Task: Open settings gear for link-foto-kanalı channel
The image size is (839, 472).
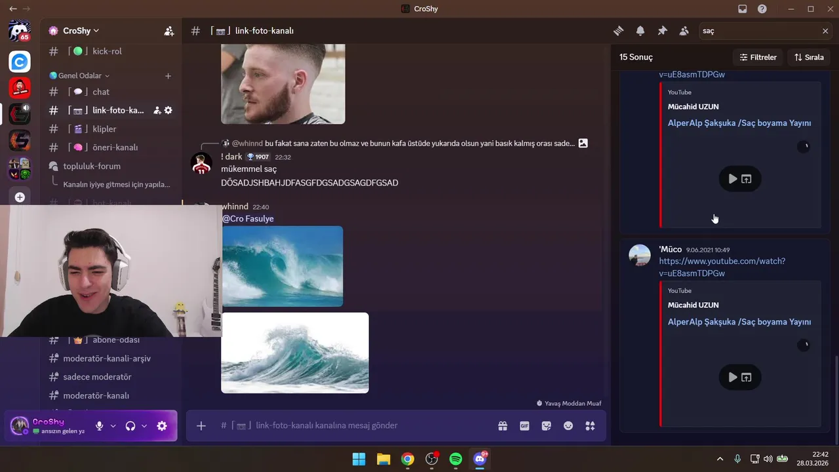Action: pos(168,110)
